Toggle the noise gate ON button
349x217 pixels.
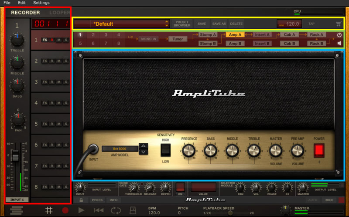point(180,187)
